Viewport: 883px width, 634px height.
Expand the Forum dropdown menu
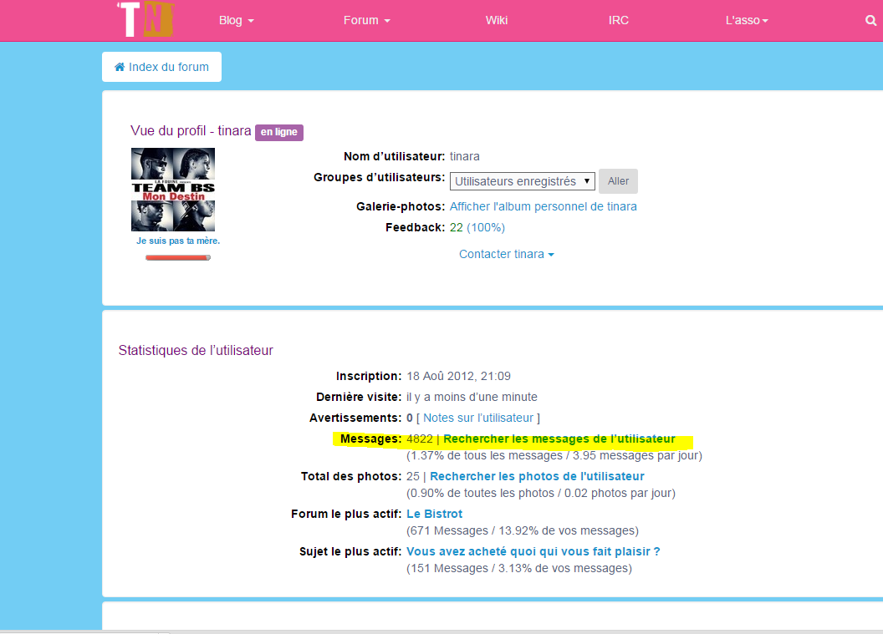pyautogui.click(x=366, y=21)
